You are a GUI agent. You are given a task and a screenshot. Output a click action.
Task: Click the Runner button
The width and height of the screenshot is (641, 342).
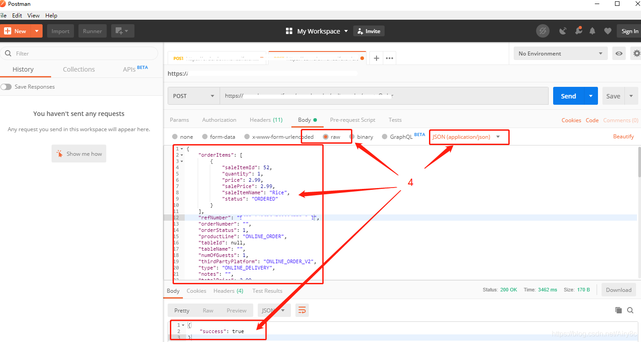coord(92,31)
